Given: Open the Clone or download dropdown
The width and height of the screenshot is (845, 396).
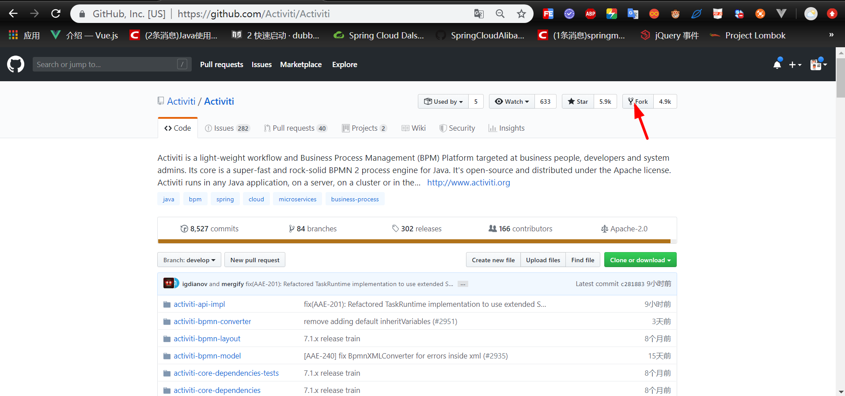Looking at the screenshot, I should (x=640, y=260).
